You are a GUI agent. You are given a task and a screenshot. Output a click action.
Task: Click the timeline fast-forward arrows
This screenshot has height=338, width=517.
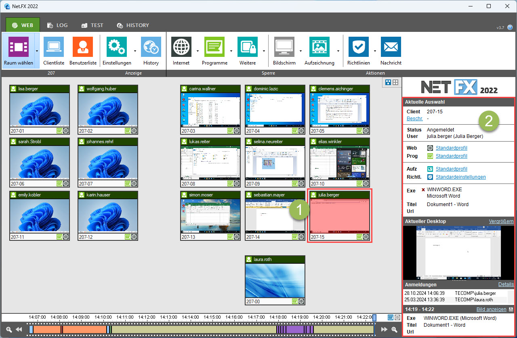[384, 330]
